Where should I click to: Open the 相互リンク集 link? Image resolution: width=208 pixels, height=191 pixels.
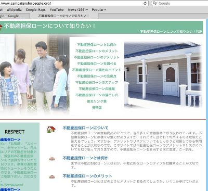[x=97, y=101]
